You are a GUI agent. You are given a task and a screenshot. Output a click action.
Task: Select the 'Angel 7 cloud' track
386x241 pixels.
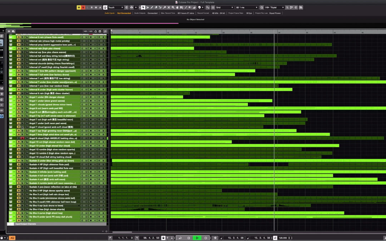point(51,127)
